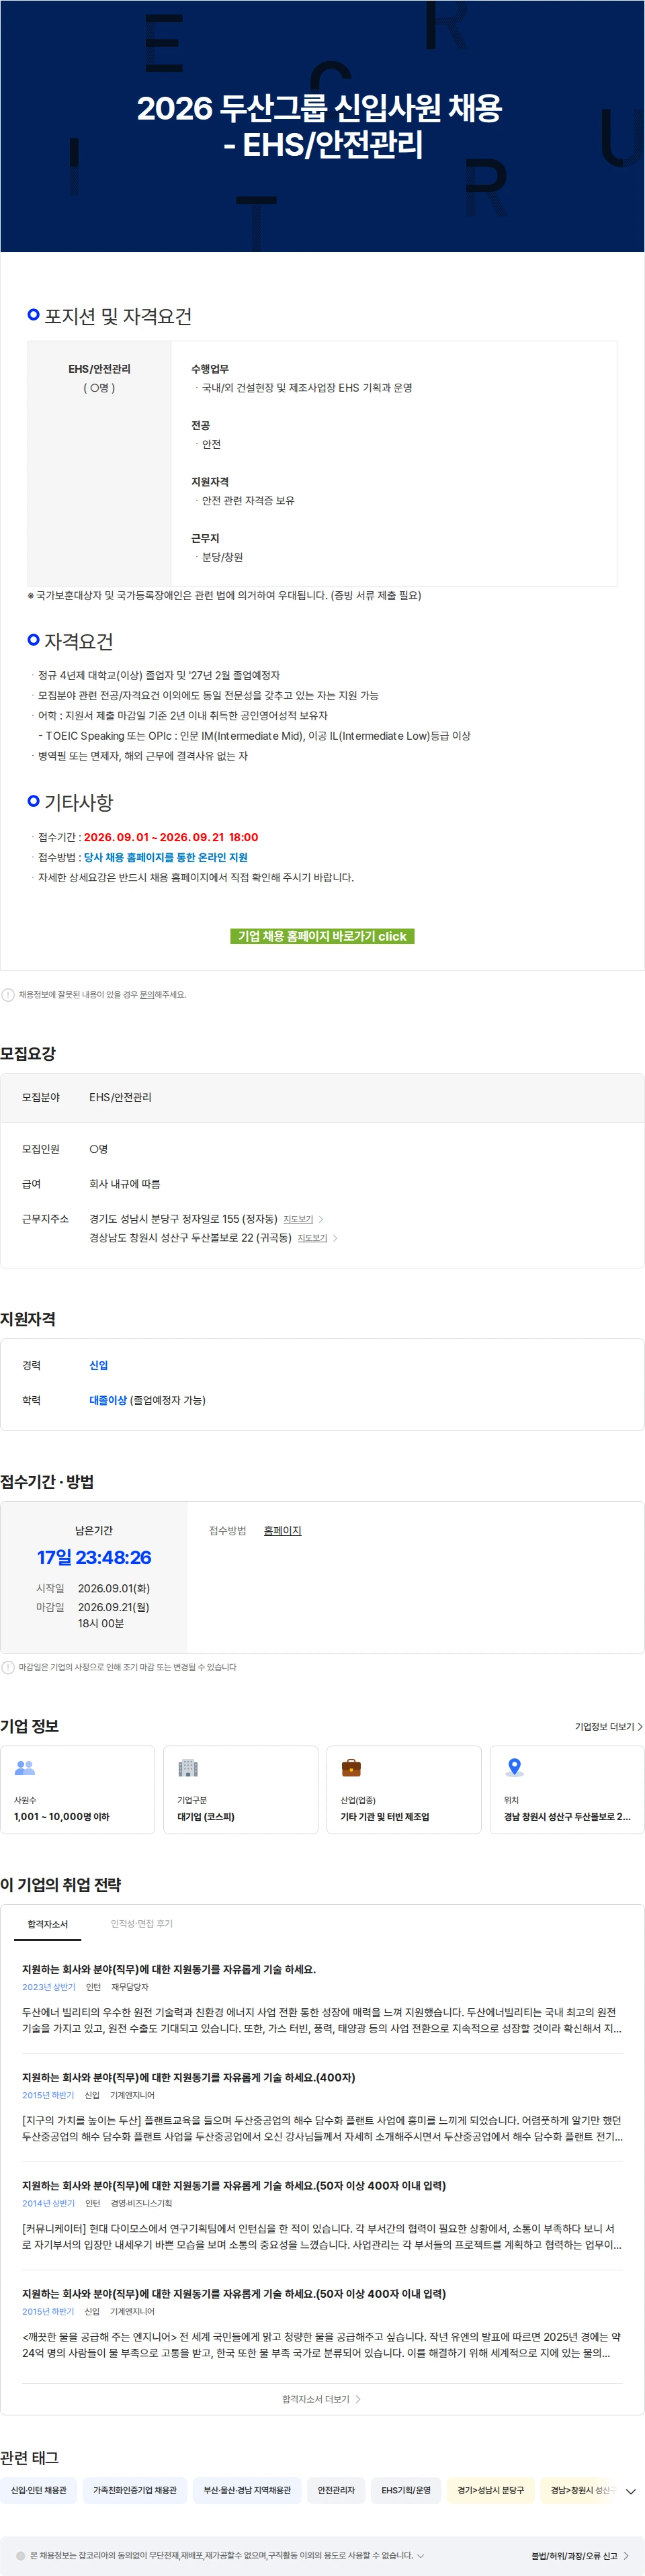Click the 기업구분 대기업 (코스피) card
Viewport: 645px width, 2576px height.
tap(241, 1790)
